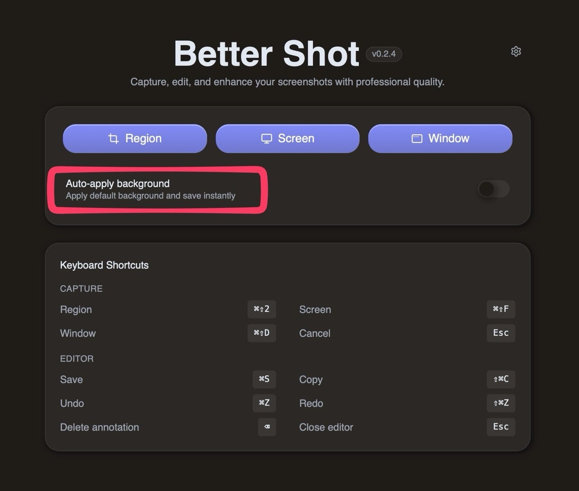This screenshot has width=579, height=491.
Task: Click the Save ⌘S shortcut badge
Action: coord(264,379)
